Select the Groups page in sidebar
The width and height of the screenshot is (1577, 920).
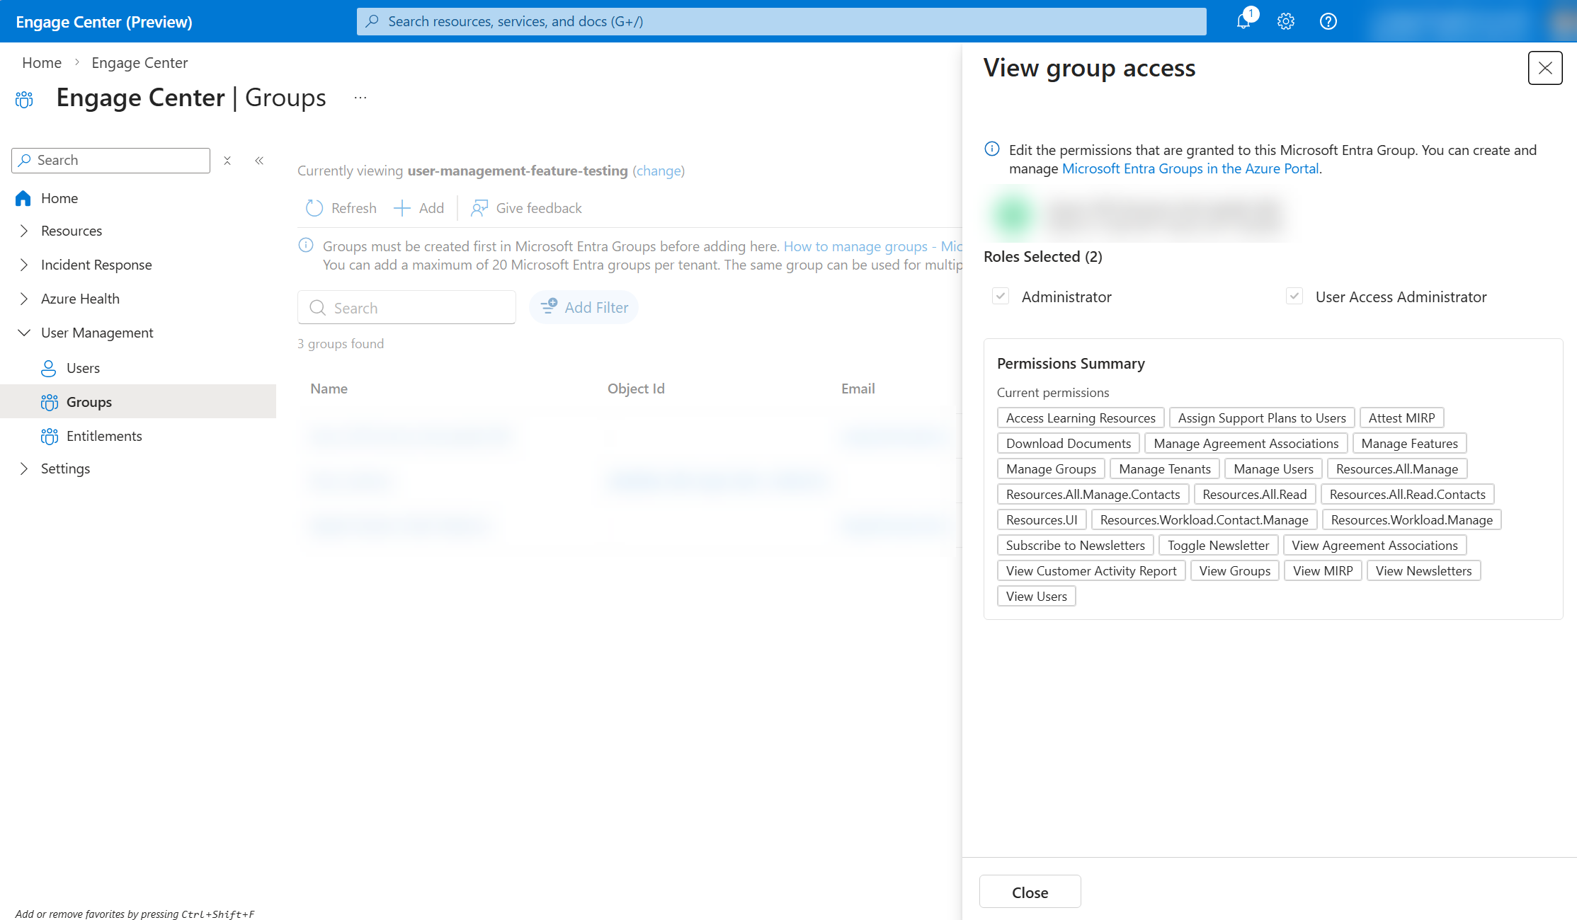click(x=138, y=402)
